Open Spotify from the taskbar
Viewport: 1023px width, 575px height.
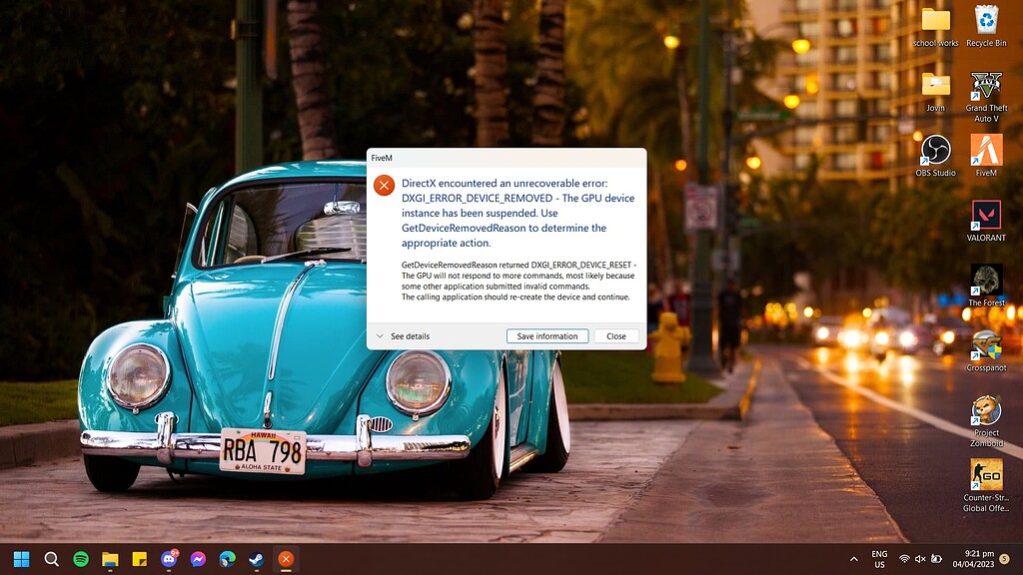[81, 559]
